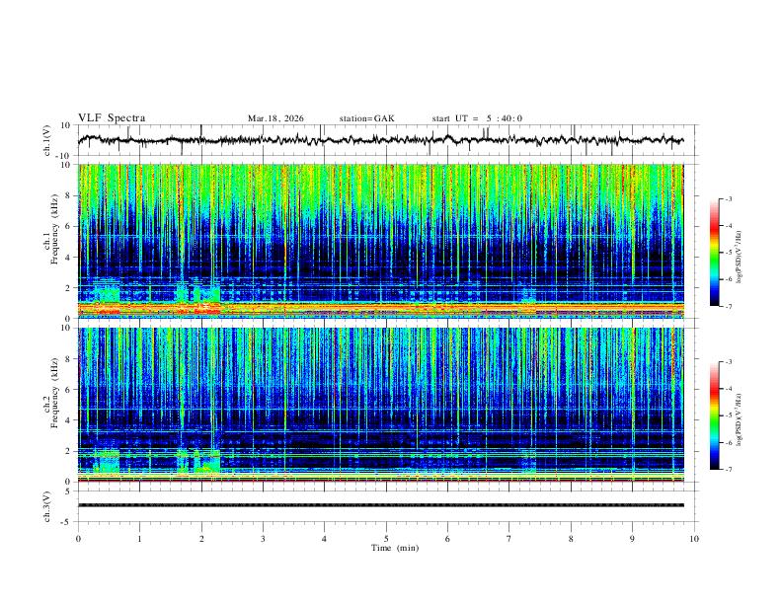Click the ch.1 voltage waveform trace
782x604 pixels.
click(380, 140)
